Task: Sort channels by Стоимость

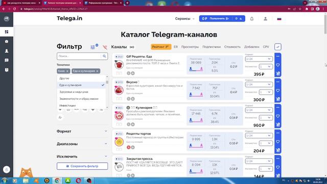Action: 232,47
